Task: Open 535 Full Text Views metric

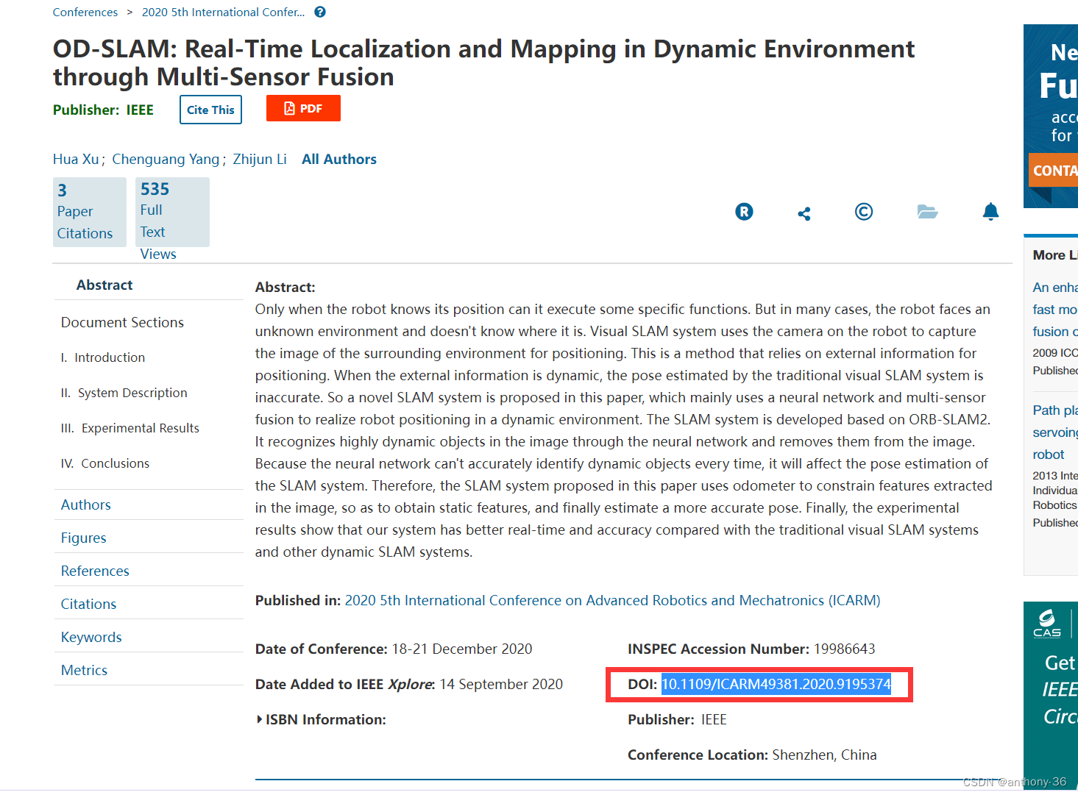Action: click(x=172, y=212)
